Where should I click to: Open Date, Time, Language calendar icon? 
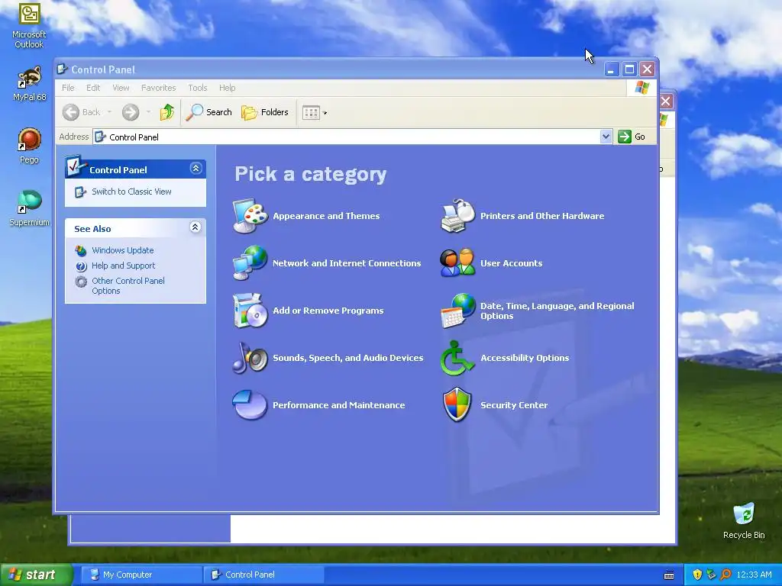coord(458,311)
